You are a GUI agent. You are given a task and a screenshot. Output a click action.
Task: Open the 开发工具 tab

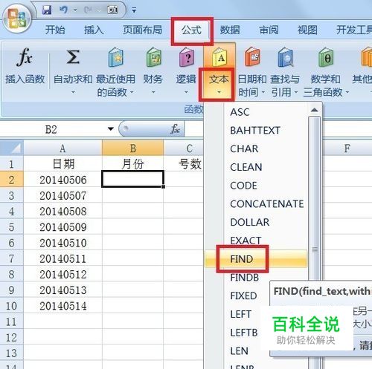[354, 30]
